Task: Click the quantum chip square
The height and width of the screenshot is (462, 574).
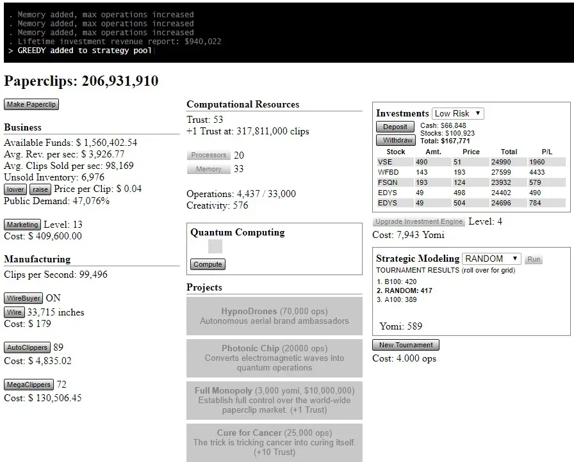Action: tap(215, 246)
